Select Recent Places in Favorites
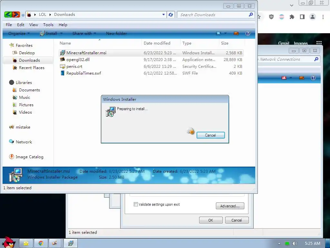 click(x=32, y=68)
